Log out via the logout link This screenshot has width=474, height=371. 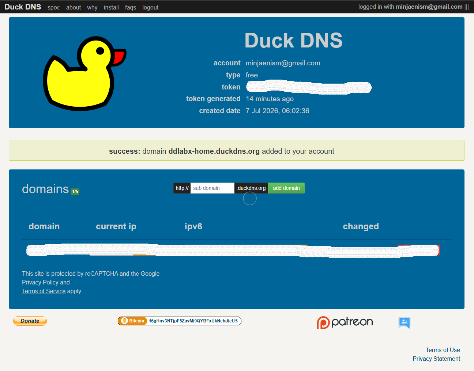150,7
